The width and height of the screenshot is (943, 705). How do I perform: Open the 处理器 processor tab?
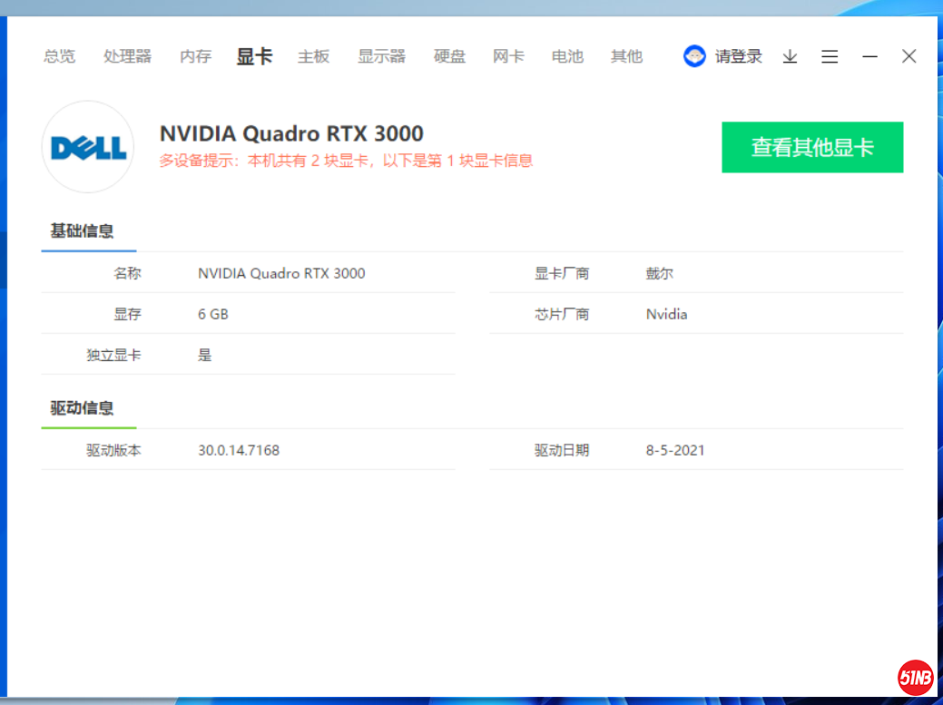tap(127, 56)
